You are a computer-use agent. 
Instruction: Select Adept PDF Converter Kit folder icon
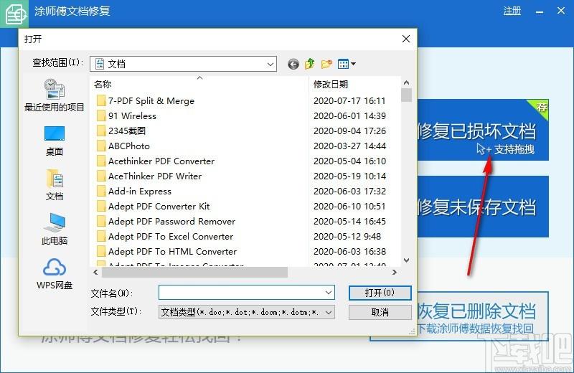pos(101,206)
